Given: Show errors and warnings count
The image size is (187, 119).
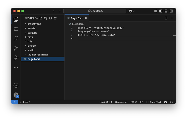Looking at the screenshot, I should tap(25, 102).
